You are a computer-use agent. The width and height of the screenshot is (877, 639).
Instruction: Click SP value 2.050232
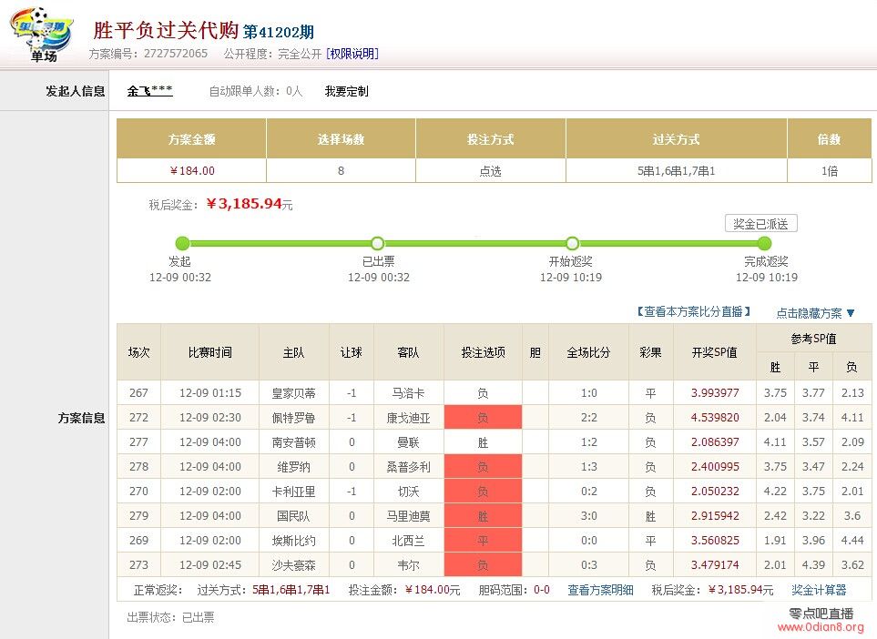coord(715,492)
